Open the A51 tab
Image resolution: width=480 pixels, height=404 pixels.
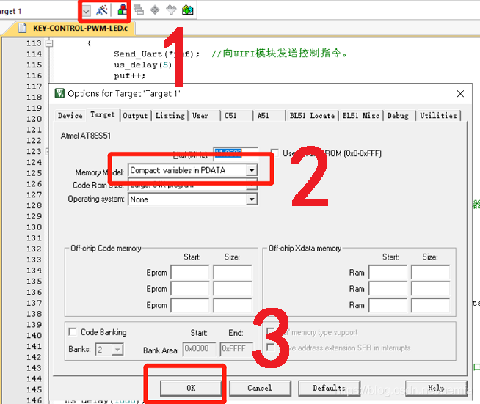pyautogui.click(x=263, y=116)
